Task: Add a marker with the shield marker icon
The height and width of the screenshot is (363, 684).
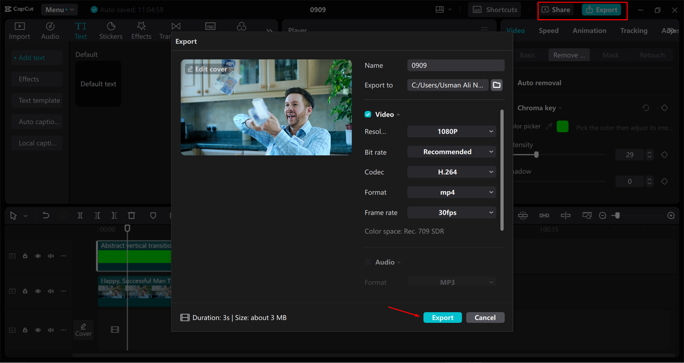Action: tap(153, 215)
